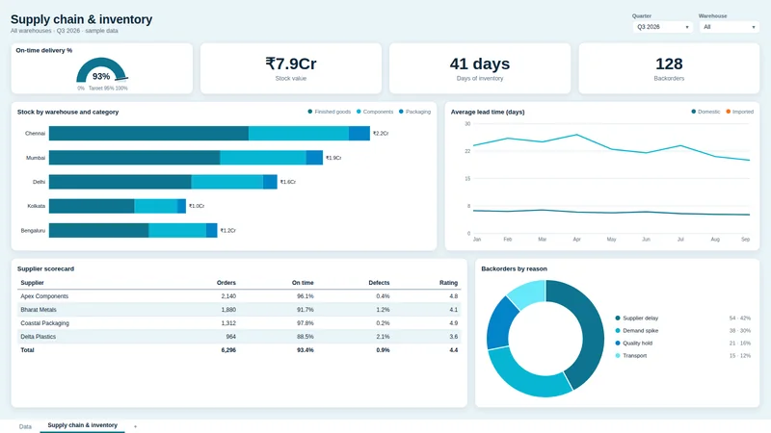The height and width of the screenshot is (433, 771).
Task: Select the Bharat Metals supplier row name
Action: click(x=39, y=310)
